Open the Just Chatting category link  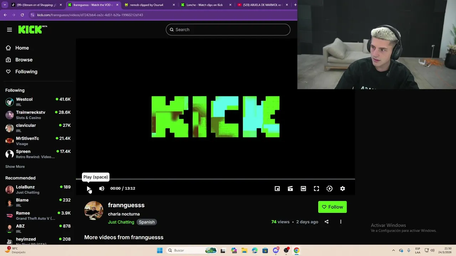(x=121, y=222)
